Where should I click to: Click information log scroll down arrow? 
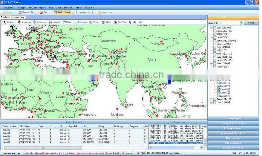click(205, 144)
